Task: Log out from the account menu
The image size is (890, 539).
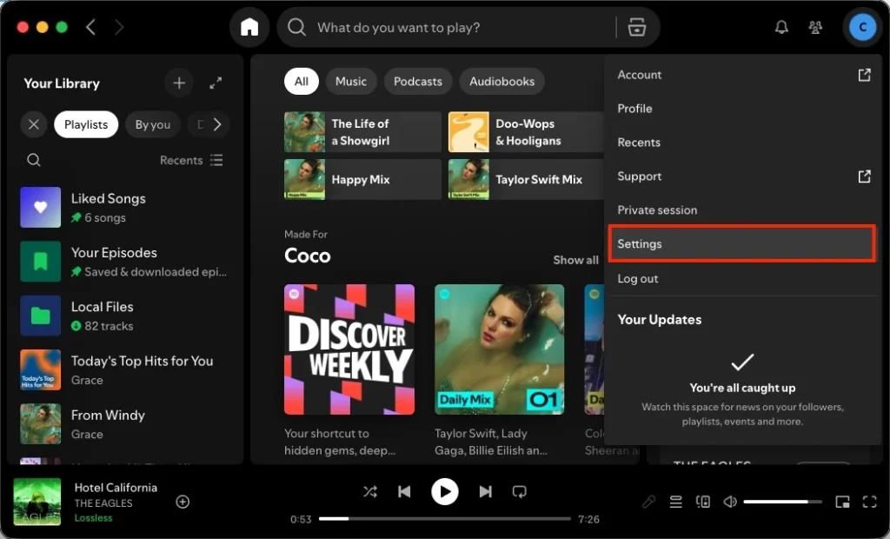Action: pyautogui.click(x=638, y=278)
